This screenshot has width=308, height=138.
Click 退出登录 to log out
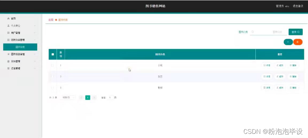click(x=298, y=6)
